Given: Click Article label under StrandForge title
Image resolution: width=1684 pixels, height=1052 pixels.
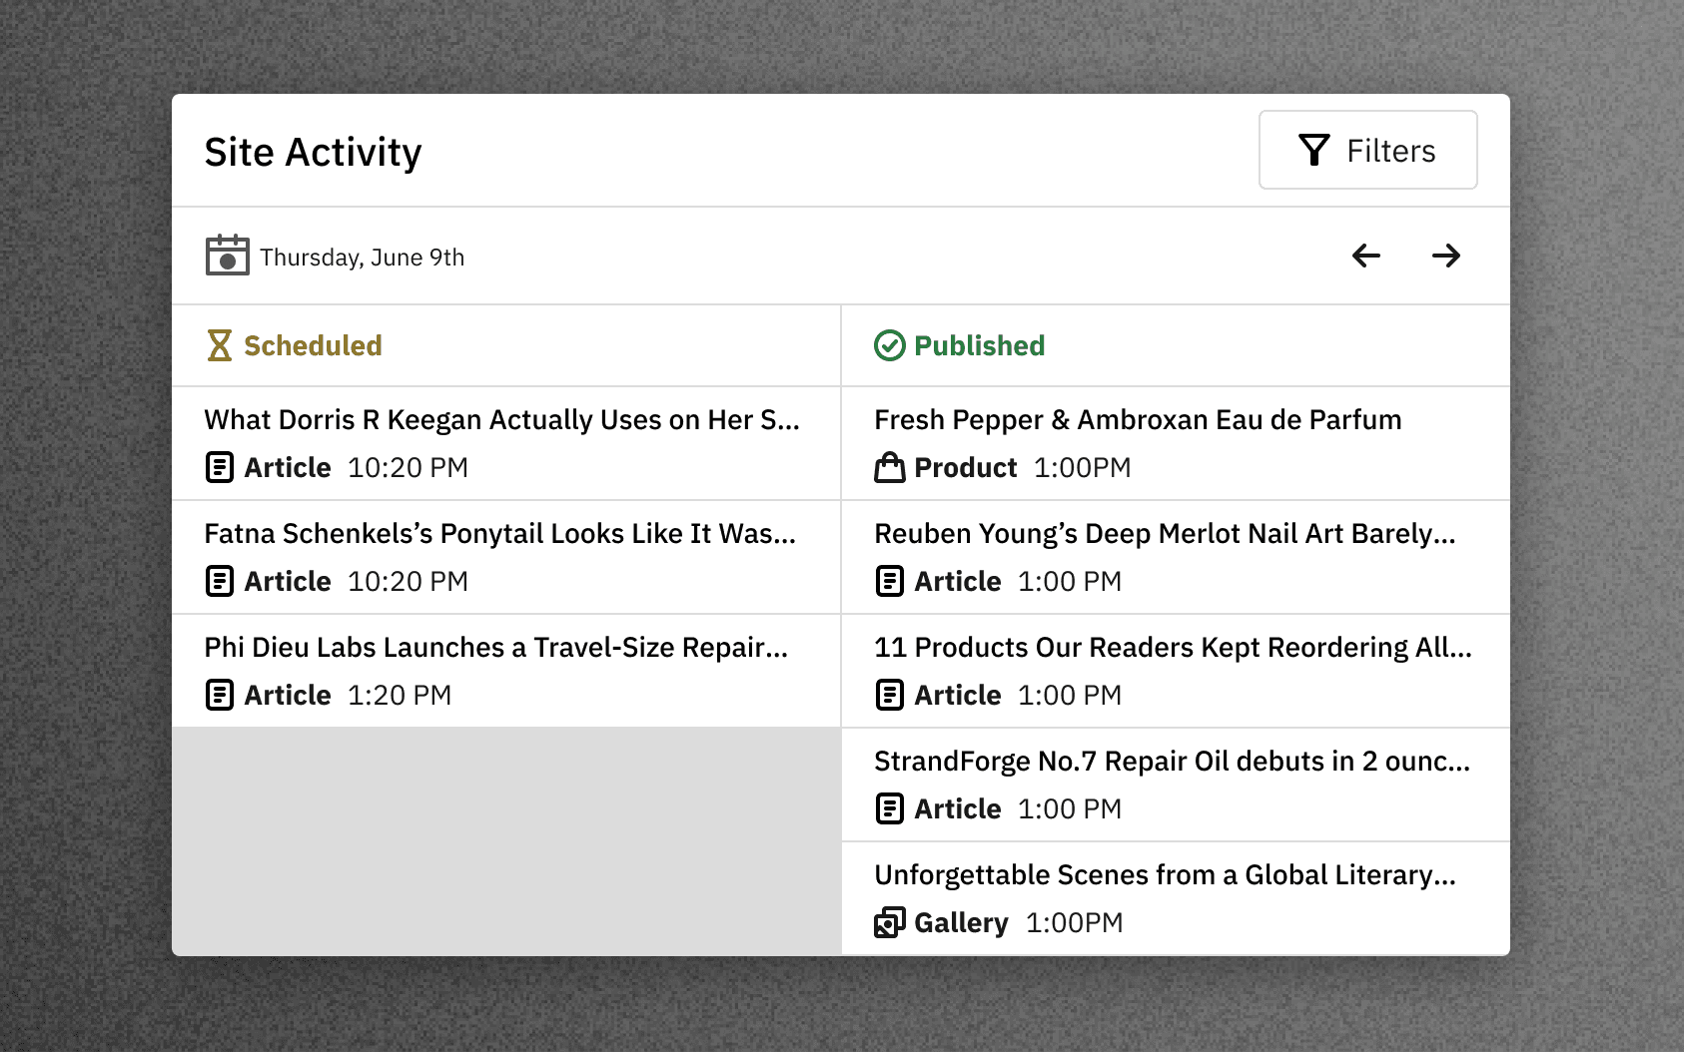Looking at the screenshot, I should click(957, 809).
